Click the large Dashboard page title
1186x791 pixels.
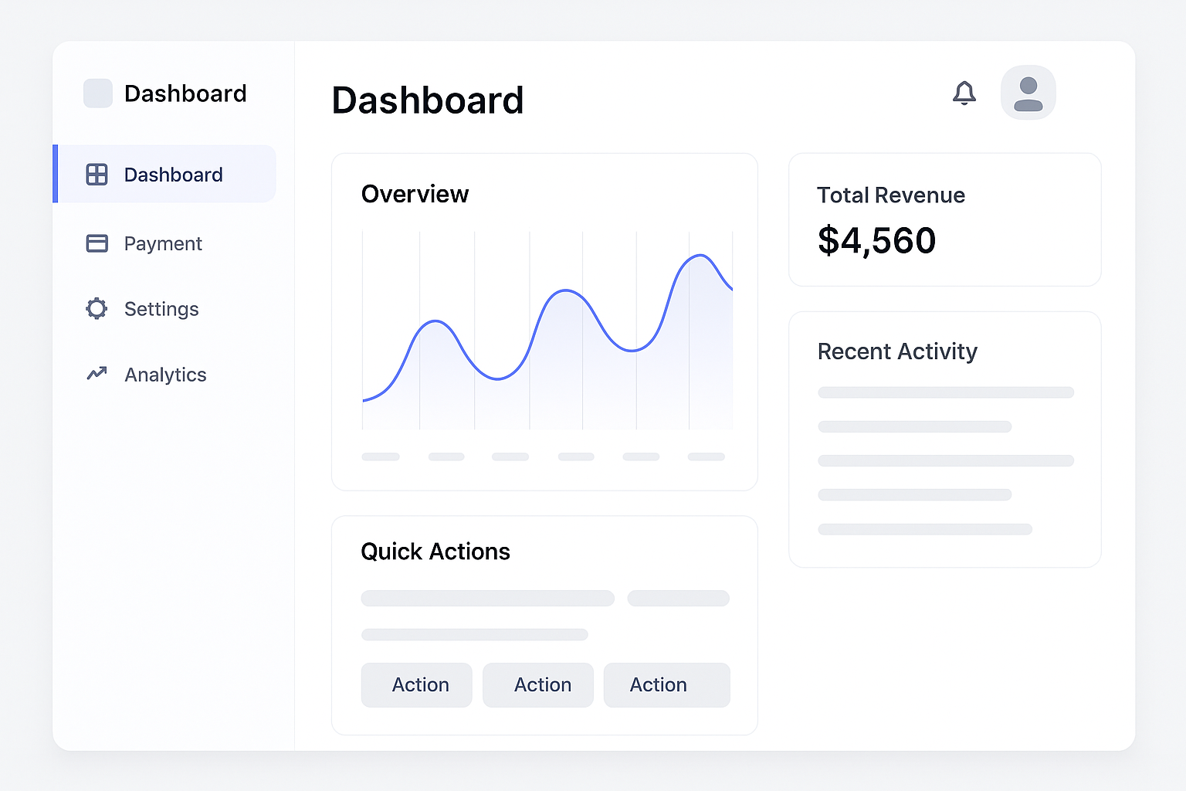(428, 100)
